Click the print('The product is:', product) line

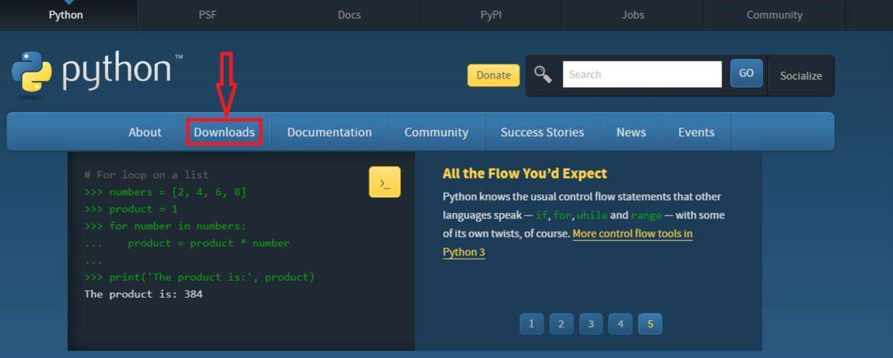(x=199, y=276)
